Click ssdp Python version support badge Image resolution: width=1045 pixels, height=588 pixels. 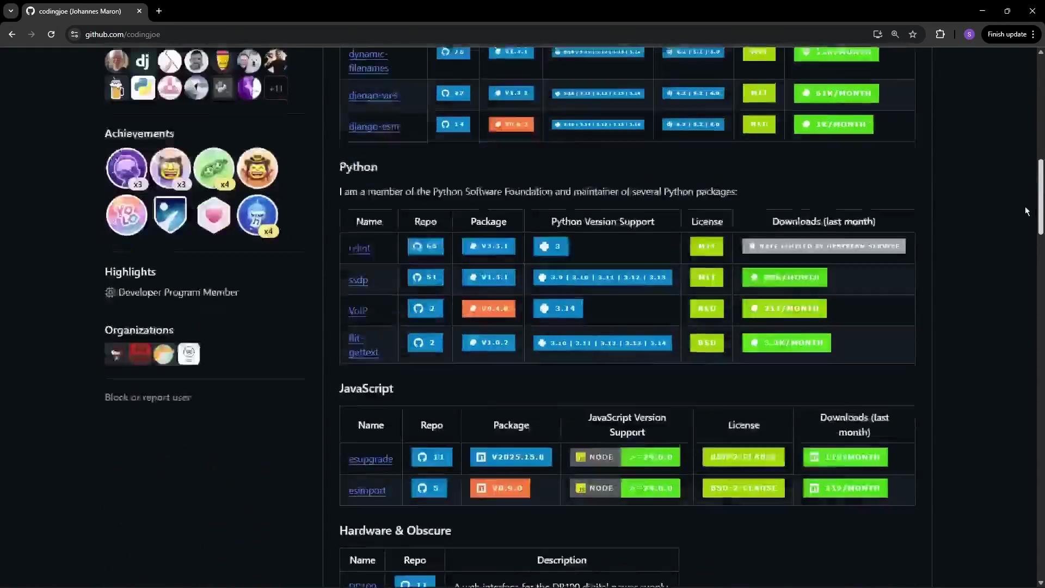[x=603, y=277]
